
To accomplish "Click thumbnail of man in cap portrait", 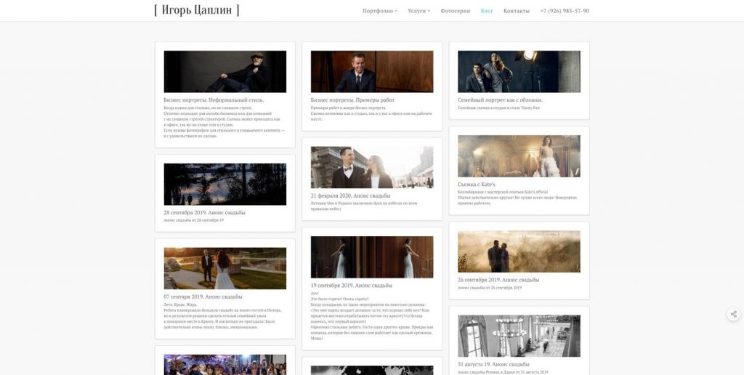I will pyautogui.click(x=225, y=72).
